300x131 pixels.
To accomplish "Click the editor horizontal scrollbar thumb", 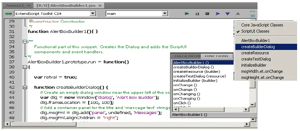I will click(x=43, y=124).
